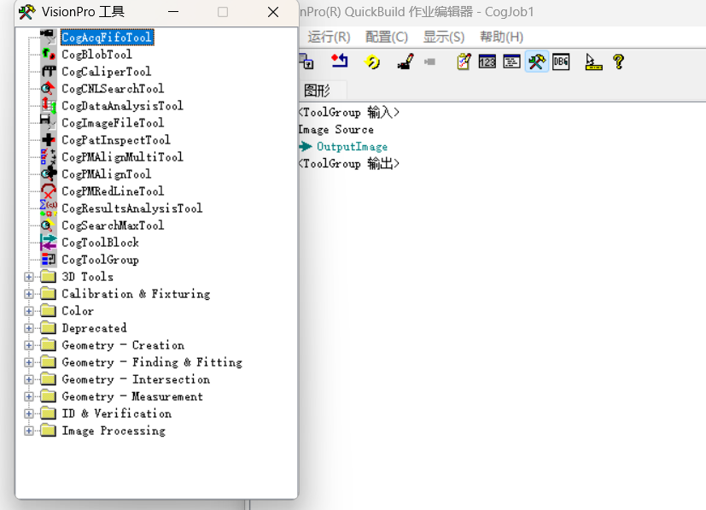Open the 配置(C) menu
This screenshot has width=706, height=510.
(387, 37)
